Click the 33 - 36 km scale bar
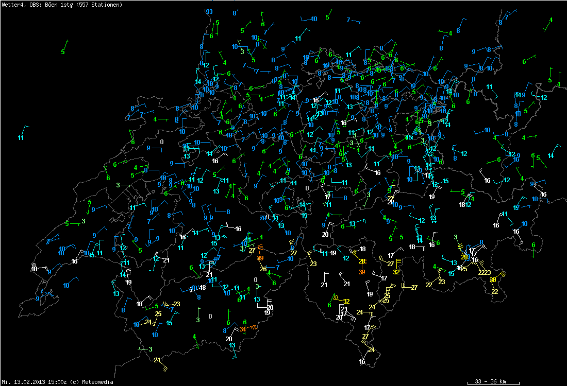The width and height of the screenshot is (567, 386). (490, 382)
